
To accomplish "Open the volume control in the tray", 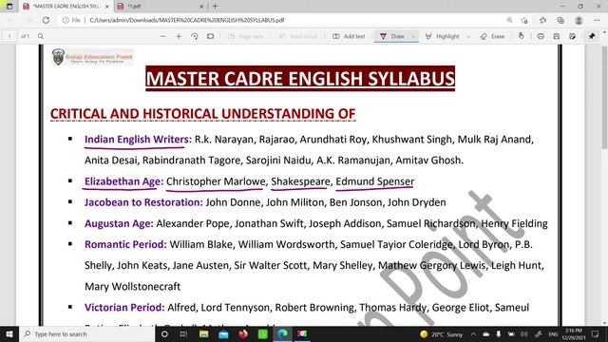I will click(x=524, y=333).
